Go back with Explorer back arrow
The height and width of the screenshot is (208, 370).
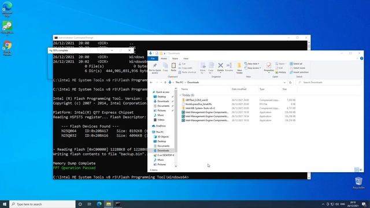point(151,82)
